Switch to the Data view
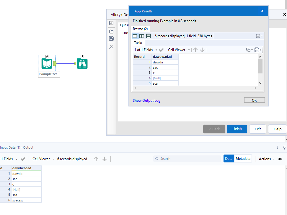 click(229, 159)
